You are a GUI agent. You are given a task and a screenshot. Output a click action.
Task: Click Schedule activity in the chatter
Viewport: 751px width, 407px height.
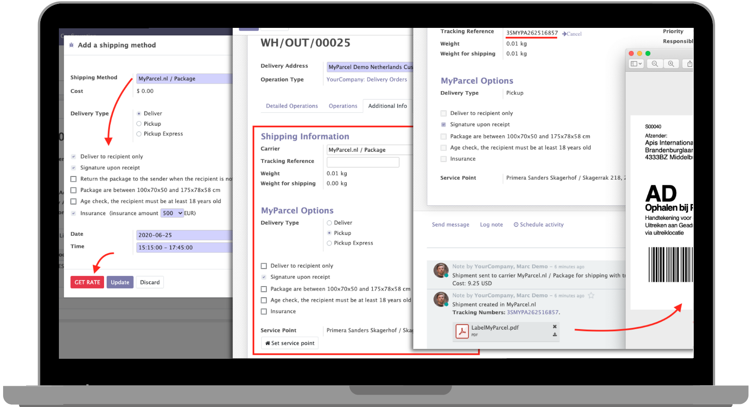pyautogui.click(x=538, y=225)
